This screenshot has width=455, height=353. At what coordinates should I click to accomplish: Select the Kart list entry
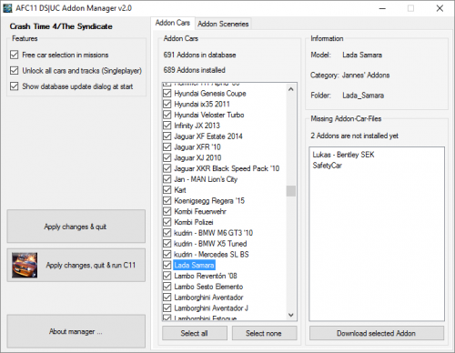180,190
